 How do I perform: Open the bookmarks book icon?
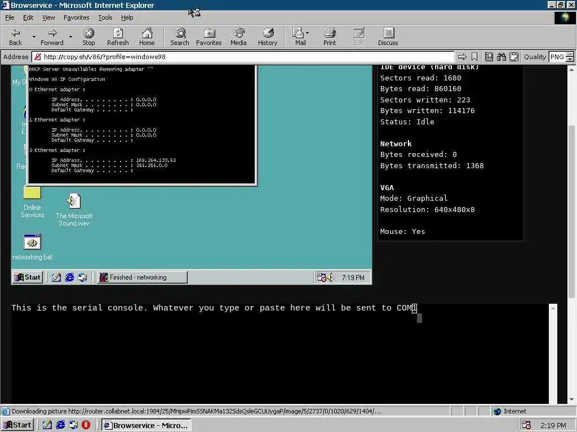pyautogui.click(x=489, y=57)
